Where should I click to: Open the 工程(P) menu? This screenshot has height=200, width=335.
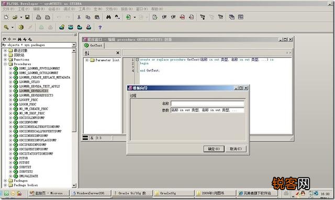click(24, 9)
